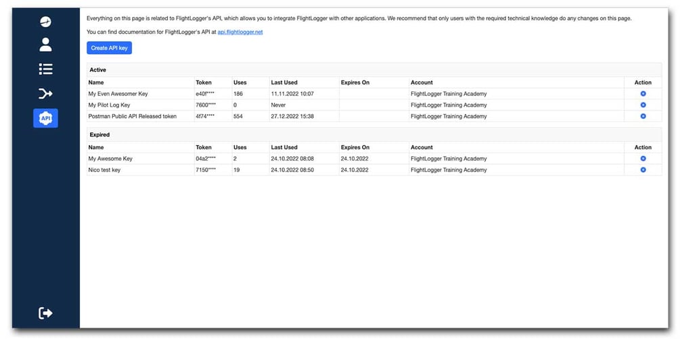
Task: Open the user profile sidebar icon
Action: tap(45, 45)
